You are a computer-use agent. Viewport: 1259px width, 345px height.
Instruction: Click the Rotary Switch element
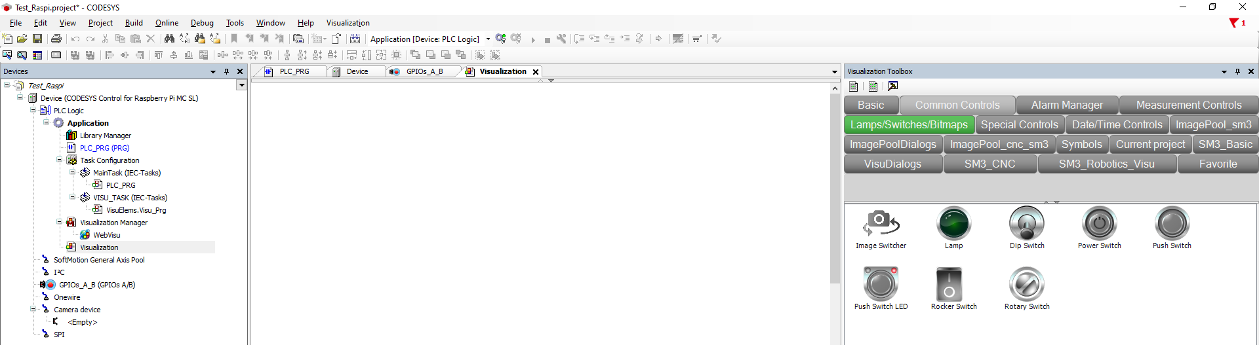pyautogui.click(x=1026, y=285)
